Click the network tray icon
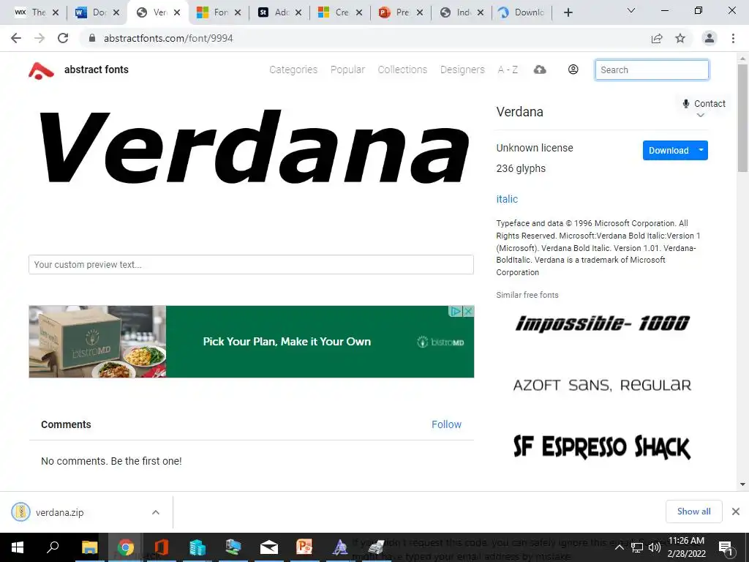749x562 pixels. (637, 547)
